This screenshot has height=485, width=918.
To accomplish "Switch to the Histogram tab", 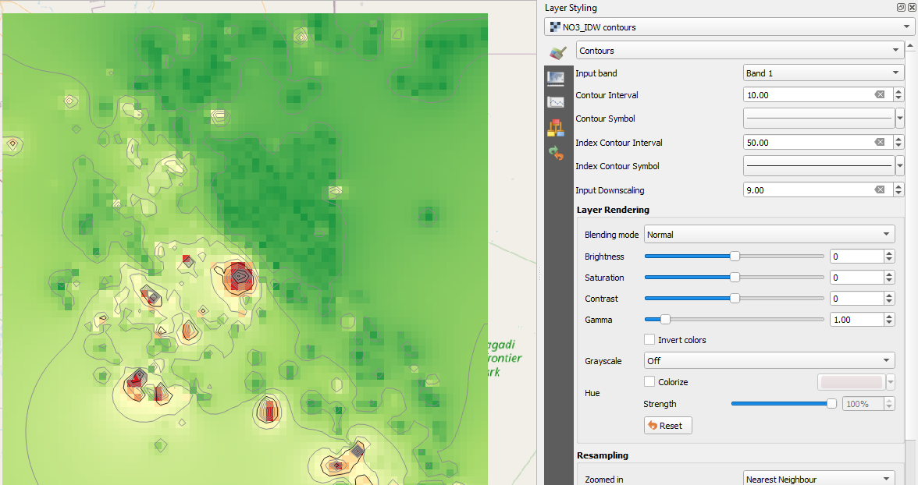I will tap(557, 101).
